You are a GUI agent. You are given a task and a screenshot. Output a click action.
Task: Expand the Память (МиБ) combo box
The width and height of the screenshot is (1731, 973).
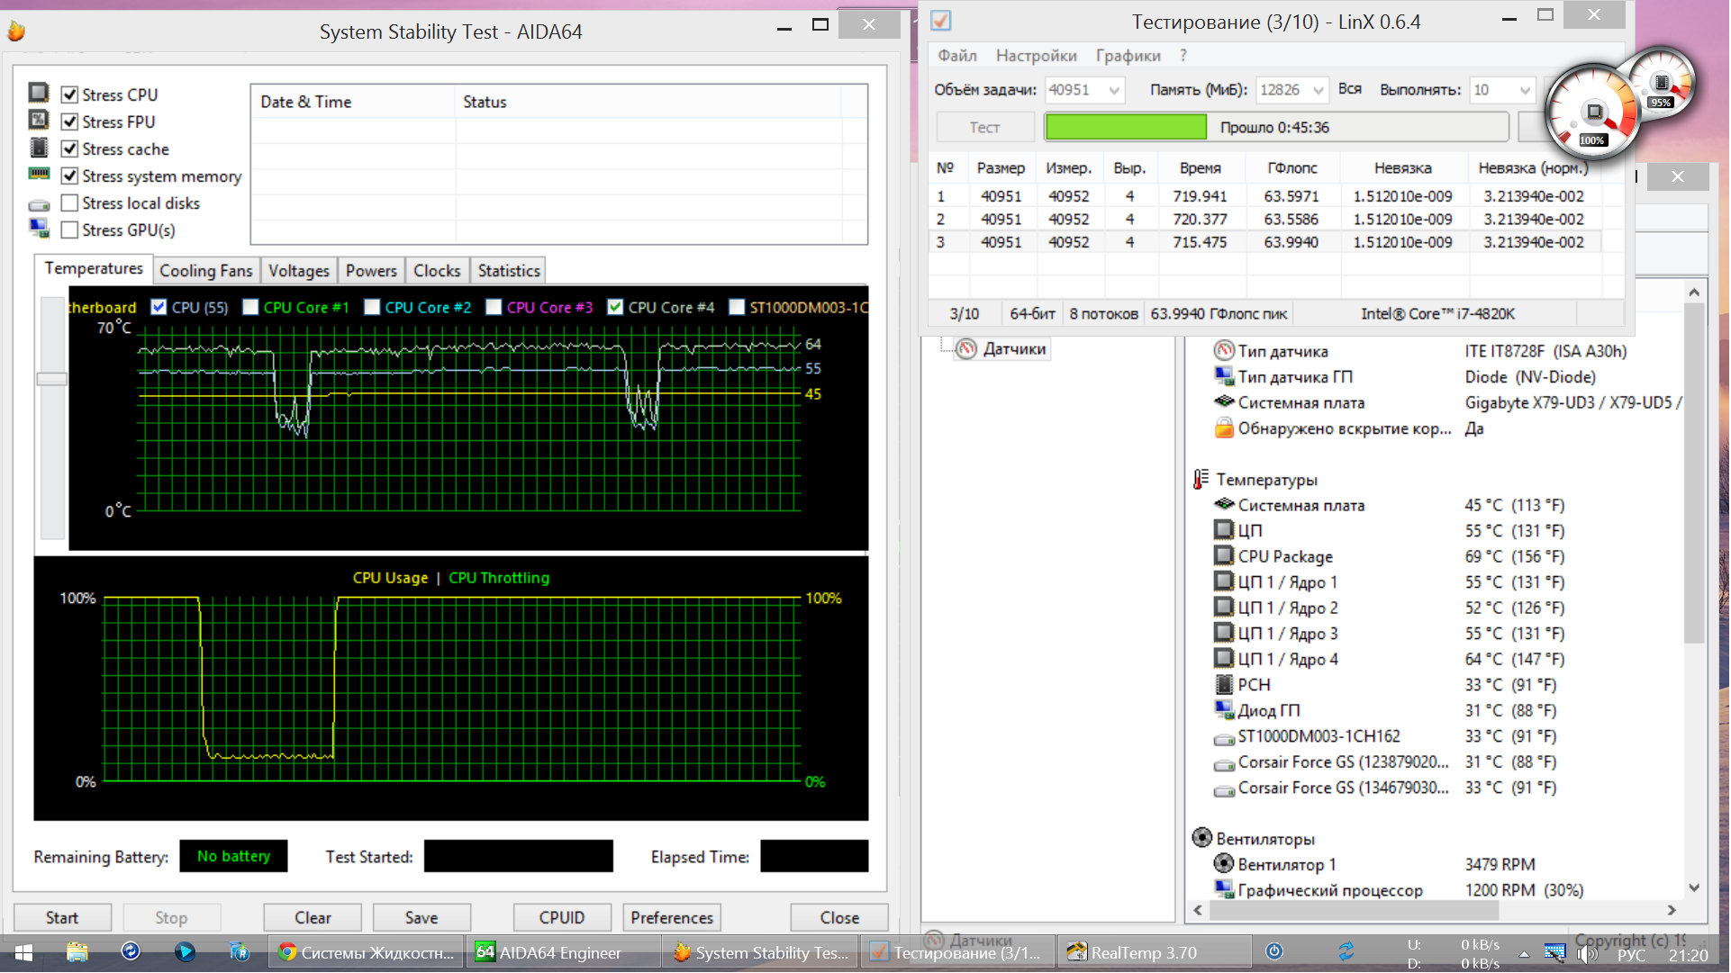tap(1319, 90)
